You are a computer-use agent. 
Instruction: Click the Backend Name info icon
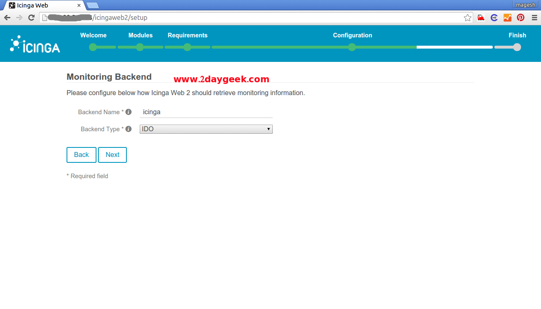(128, 112)
